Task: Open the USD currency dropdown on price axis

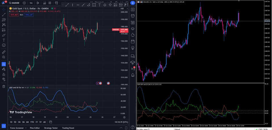Action: tap(125, 8)
